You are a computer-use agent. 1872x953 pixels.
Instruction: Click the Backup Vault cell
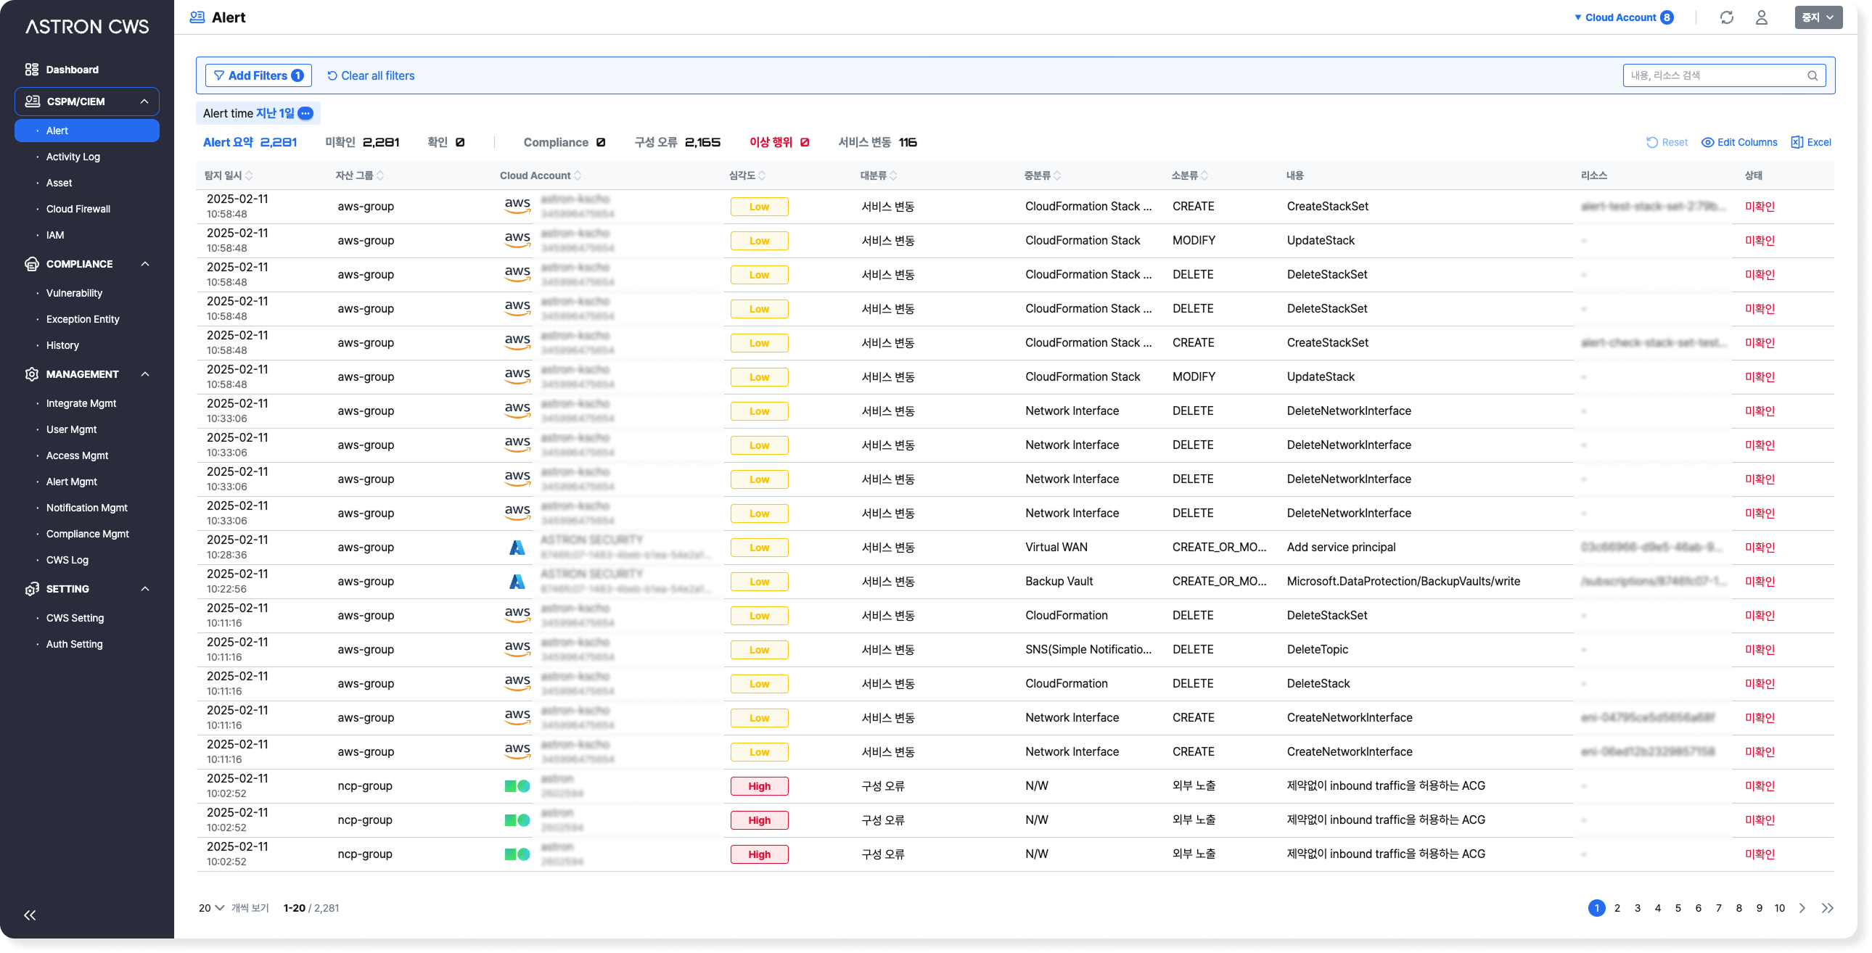pyautogui.click(x=1059, y=581)
